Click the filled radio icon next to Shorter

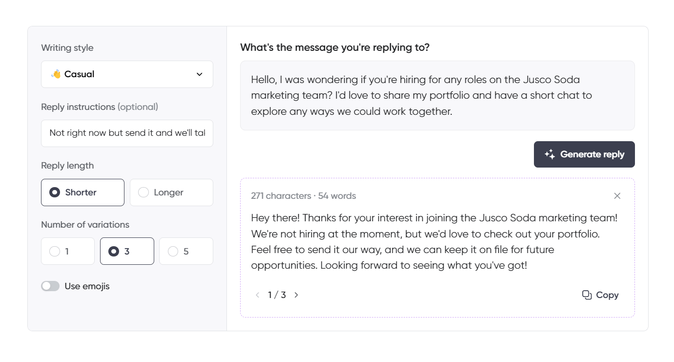[x=55, y=192]
